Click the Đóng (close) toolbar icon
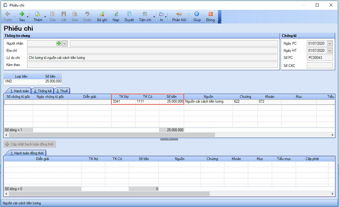Viewport: 339px width, 207px height. pos(210,14)
